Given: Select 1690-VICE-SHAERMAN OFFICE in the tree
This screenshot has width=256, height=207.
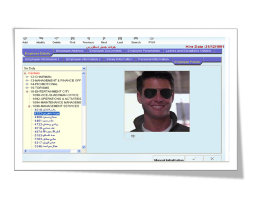Looking at the screenshot, I should pyautogui.click(x=55, y=95).
